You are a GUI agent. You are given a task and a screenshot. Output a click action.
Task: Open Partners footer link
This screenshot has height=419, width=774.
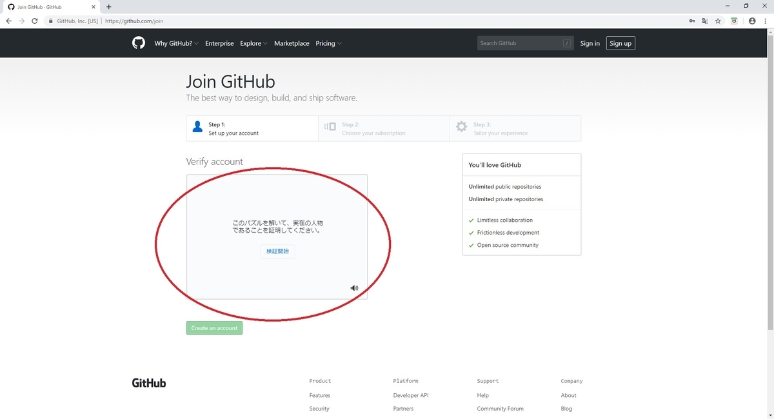(404, 409)
